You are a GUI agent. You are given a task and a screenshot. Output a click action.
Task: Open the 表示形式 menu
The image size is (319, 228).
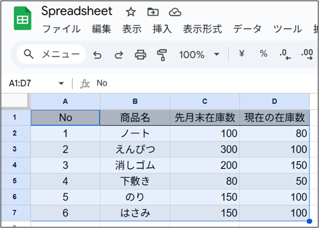[x=202, y=29]
